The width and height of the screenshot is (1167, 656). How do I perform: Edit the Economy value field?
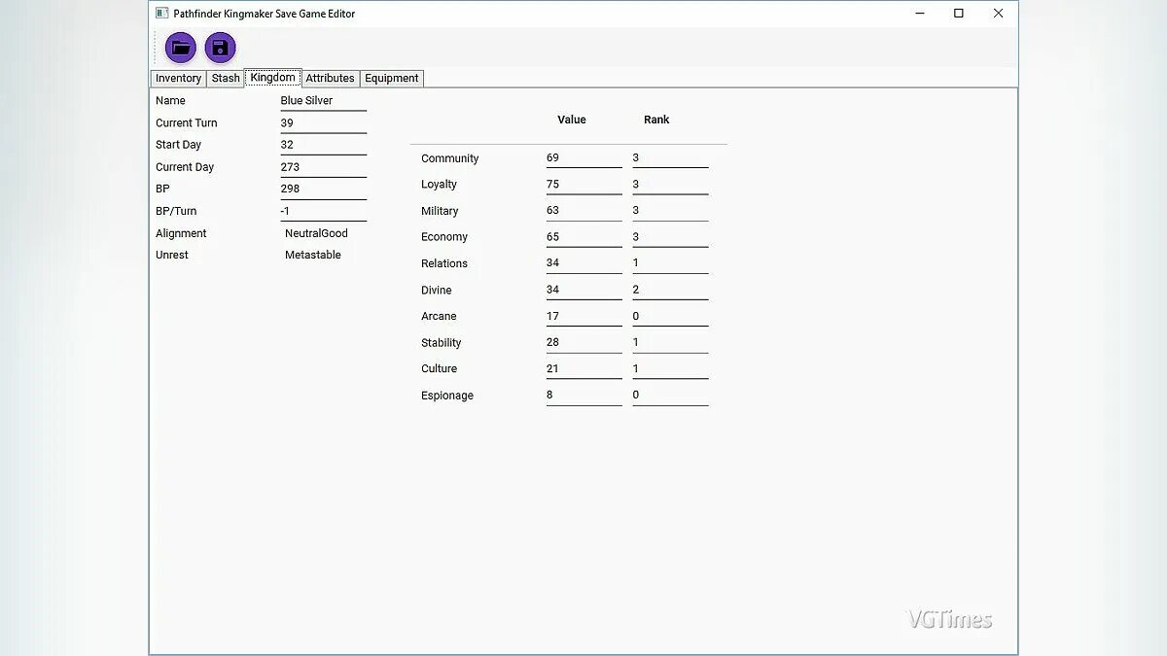coord(584,237)
